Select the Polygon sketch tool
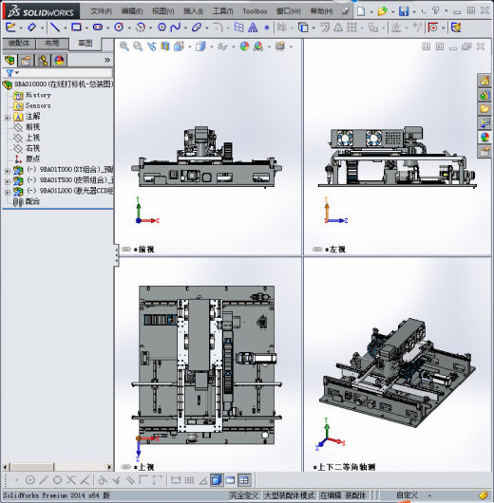The width and height of the screenshot is (494, 503). [x=161, y=28]
